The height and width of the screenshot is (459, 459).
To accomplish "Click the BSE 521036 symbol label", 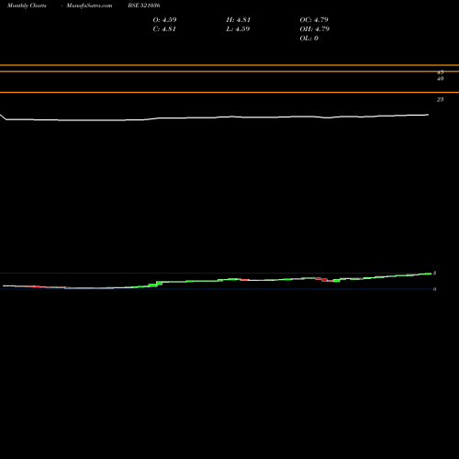I will pyautogui.click(x=144, y=6).
